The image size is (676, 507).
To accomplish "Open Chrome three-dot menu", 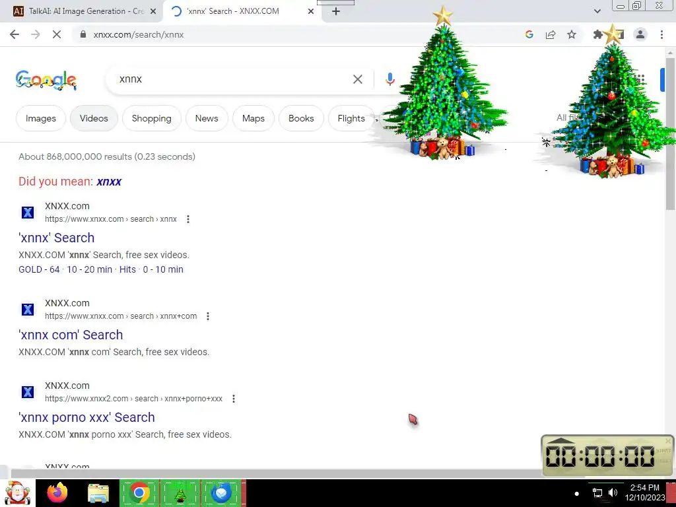I will tap(661, 34).
